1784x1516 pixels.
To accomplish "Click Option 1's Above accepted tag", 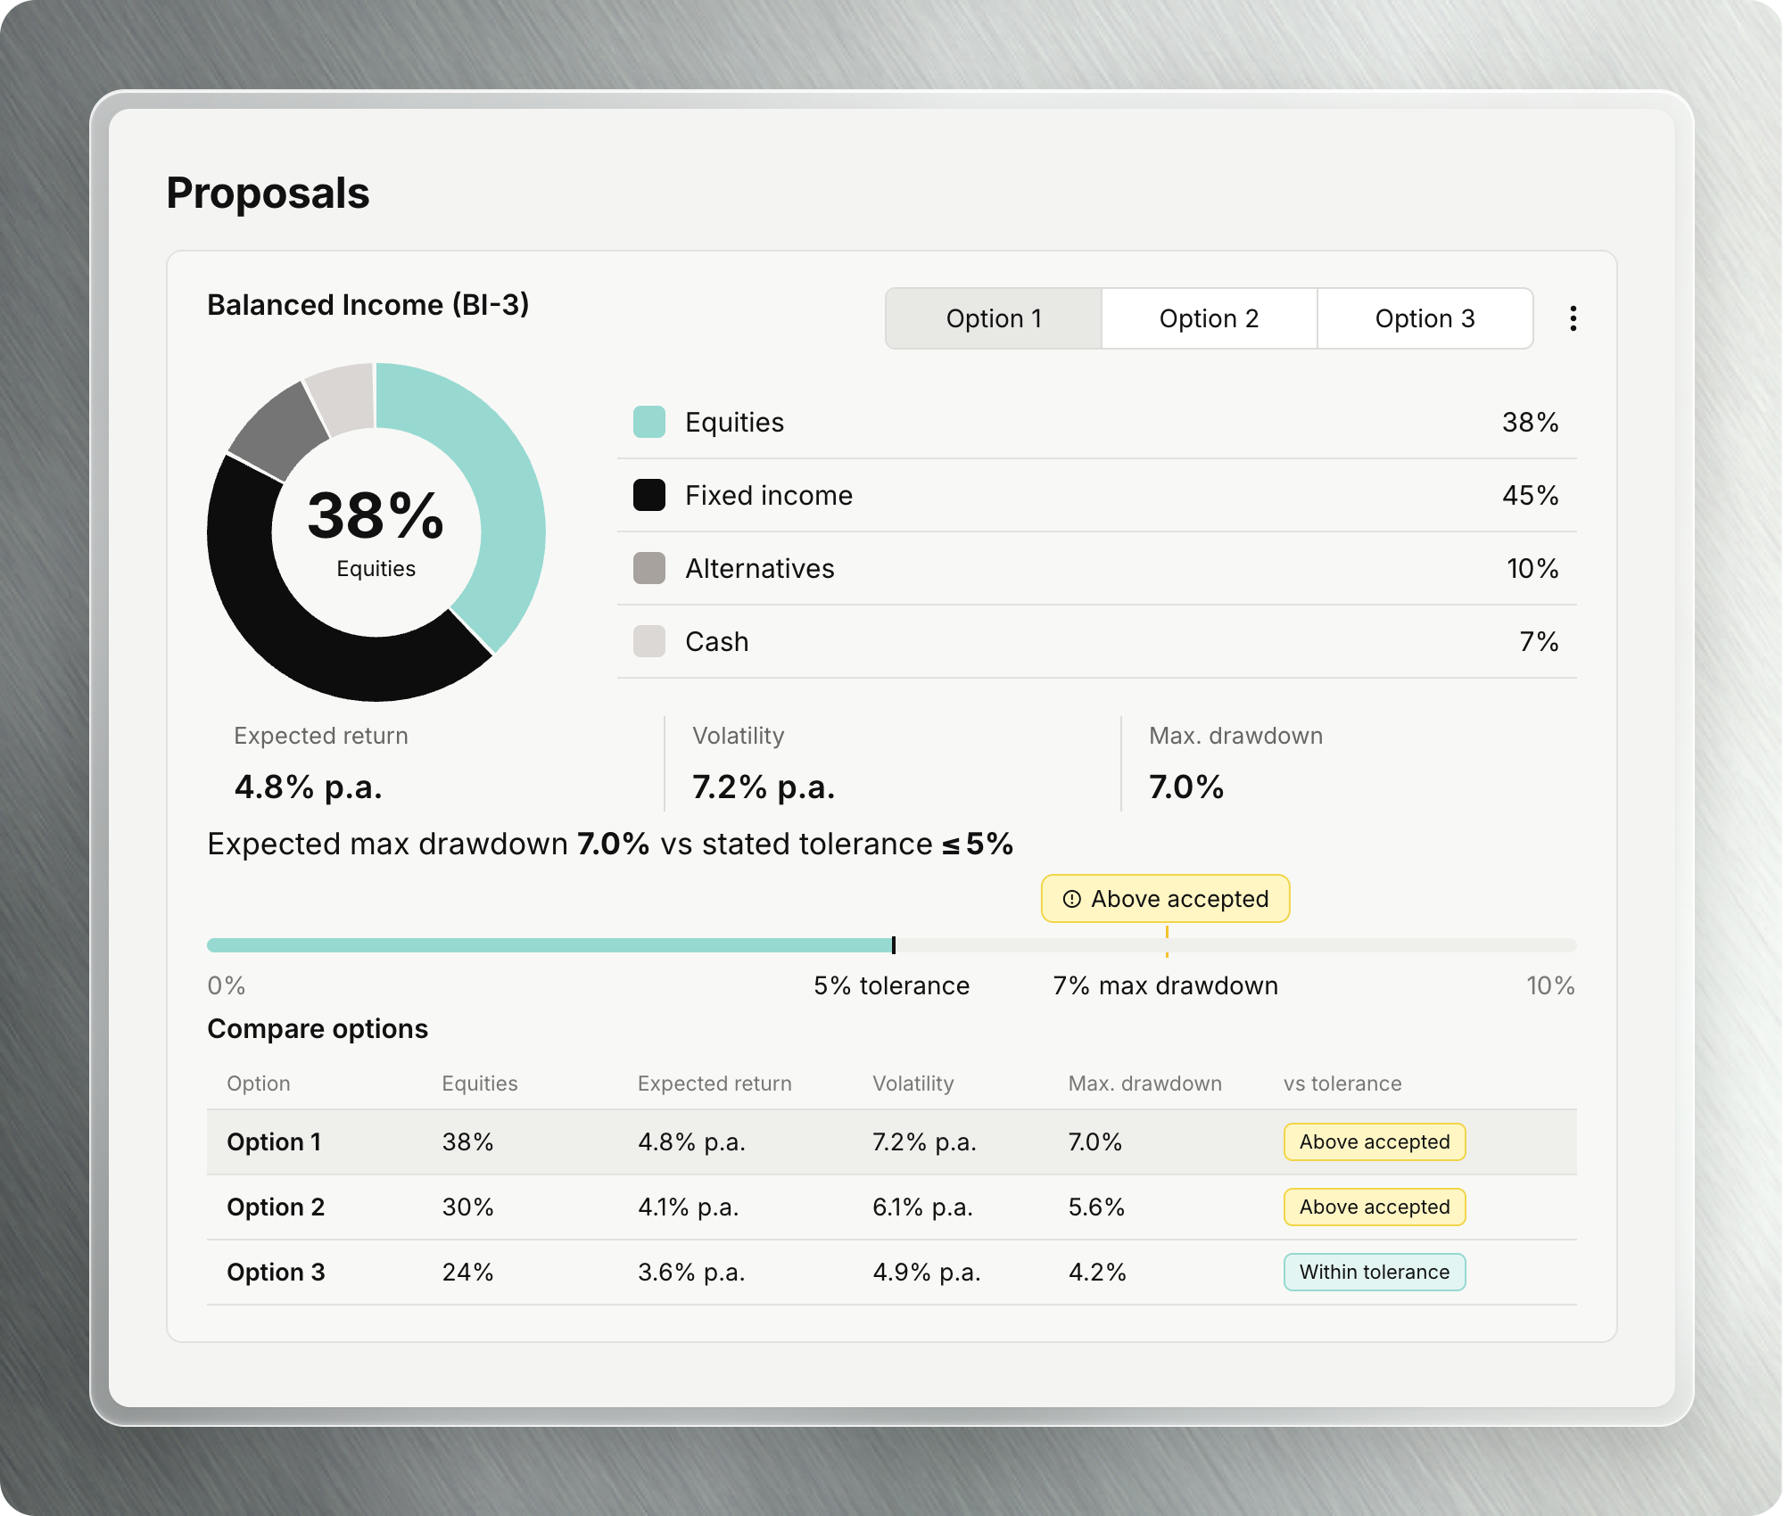I will [1374, 1141].
